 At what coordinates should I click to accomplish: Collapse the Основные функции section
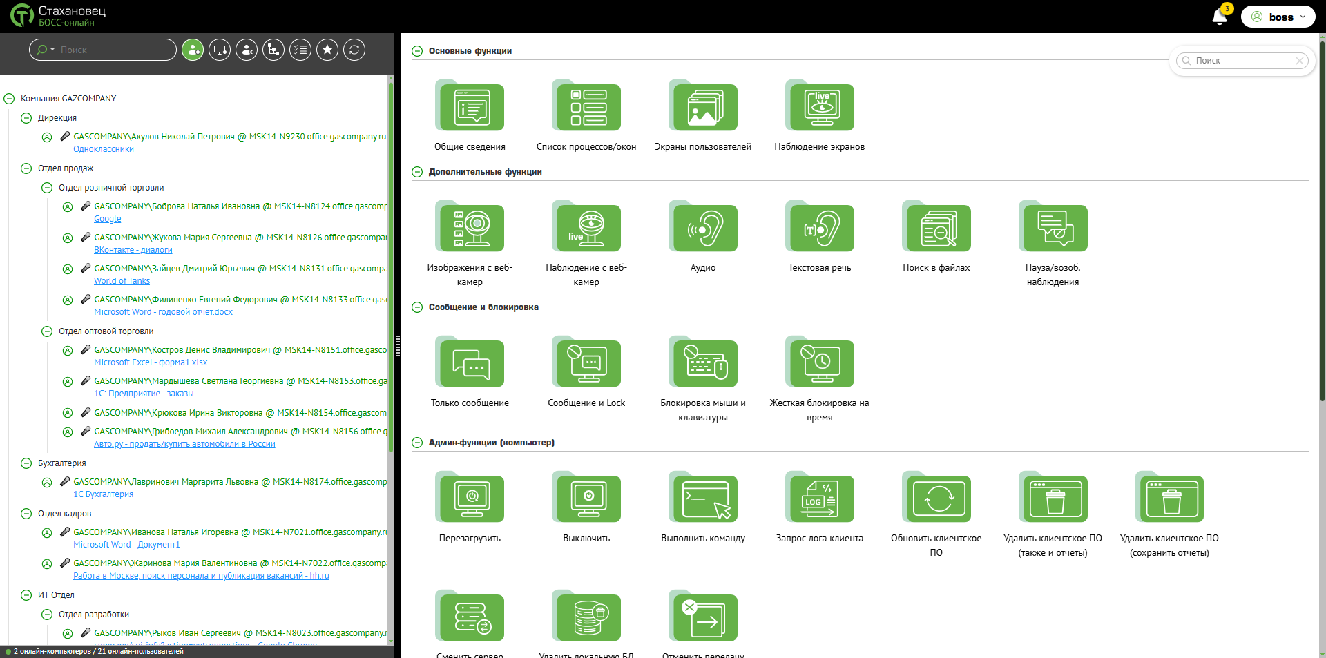click(x=417, y=51)
